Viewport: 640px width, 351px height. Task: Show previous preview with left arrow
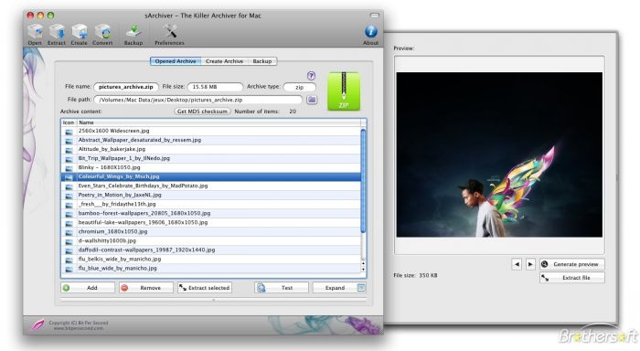(x=517, y=264)
